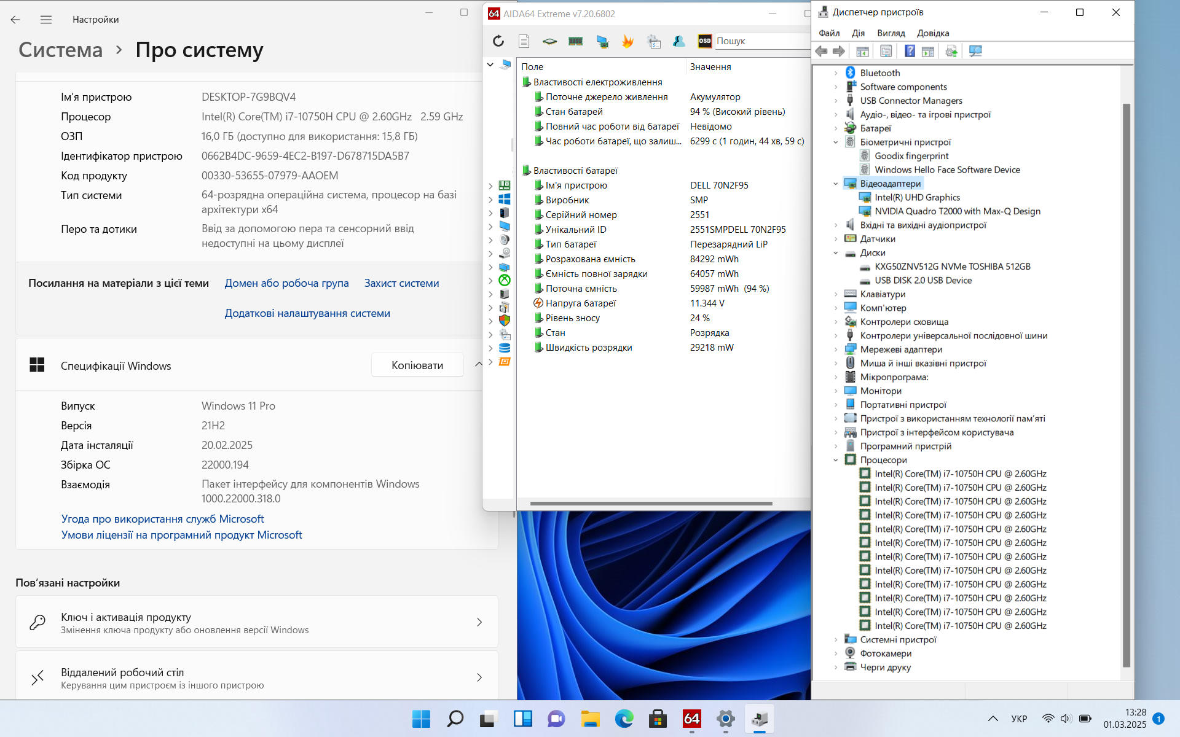Open the clock showing 13:28 01.03.2025
This screenshot has width=1180, height=737.
[x=1125, y=719]
